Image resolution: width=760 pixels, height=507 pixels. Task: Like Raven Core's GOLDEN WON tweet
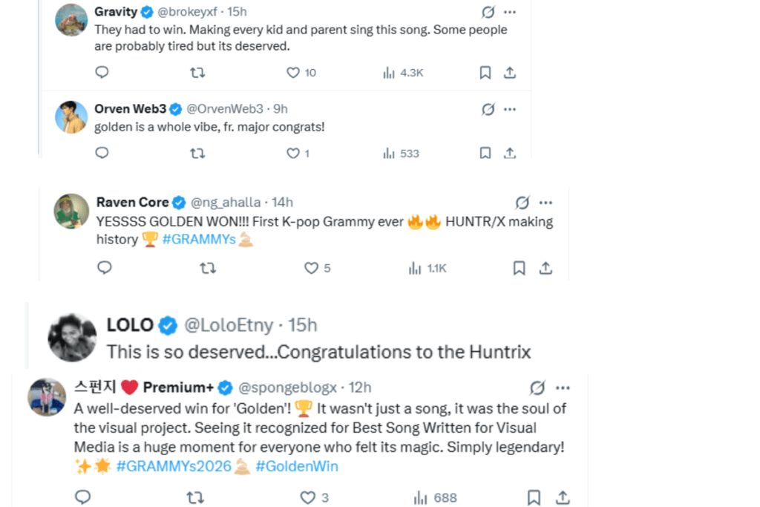point(313,268)
